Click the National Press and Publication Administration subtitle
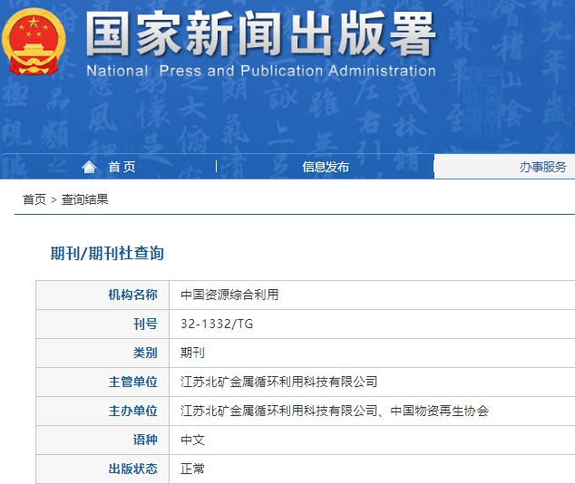Image resolution: width=575 pixels, height=484 pixels. click(261, 71)
